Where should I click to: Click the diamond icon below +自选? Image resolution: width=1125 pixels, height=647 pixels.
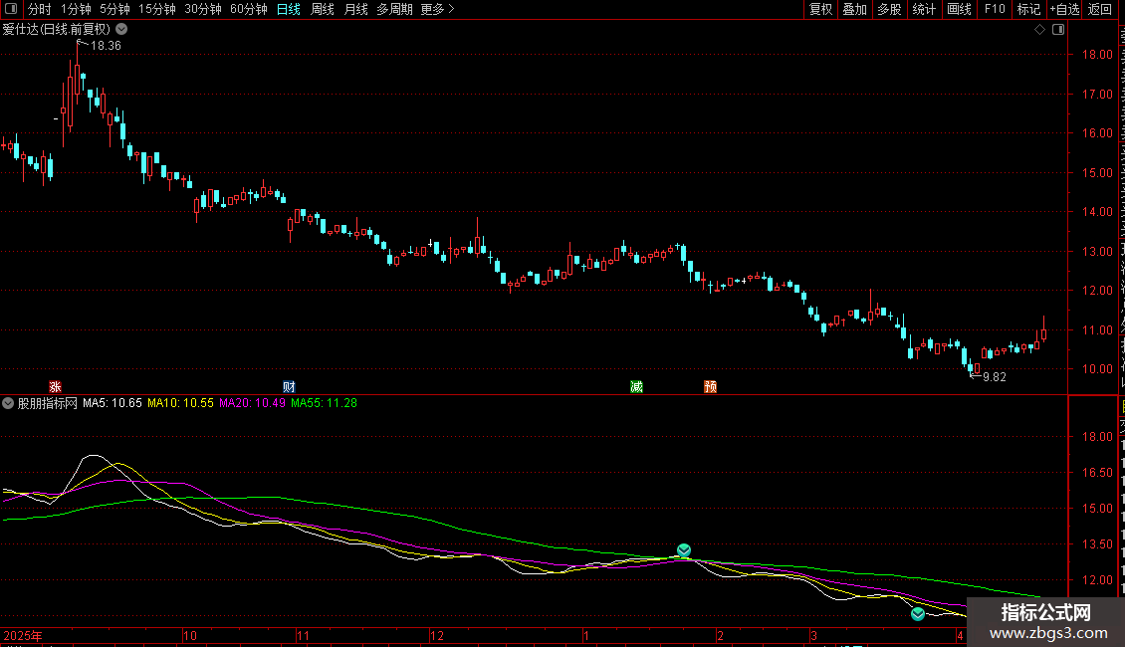1039,30
